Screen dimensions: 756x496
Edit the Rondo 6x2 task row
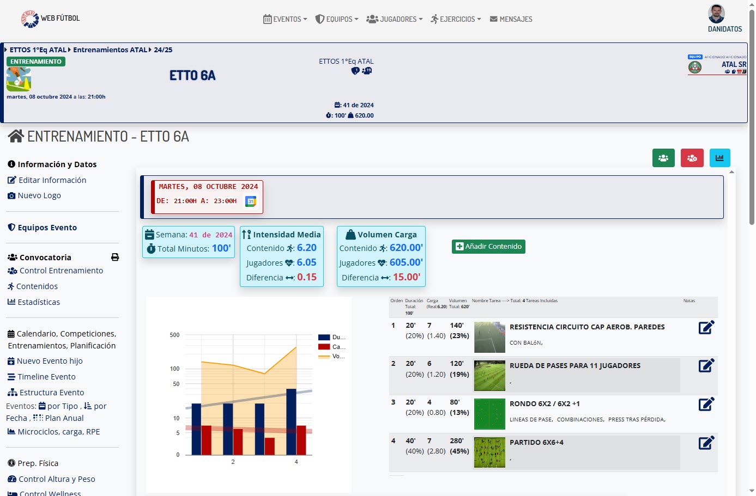706,404
